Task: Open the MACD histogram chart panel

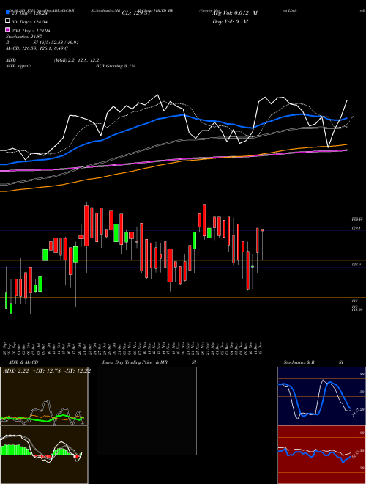Action: click(x=44, y=455)
